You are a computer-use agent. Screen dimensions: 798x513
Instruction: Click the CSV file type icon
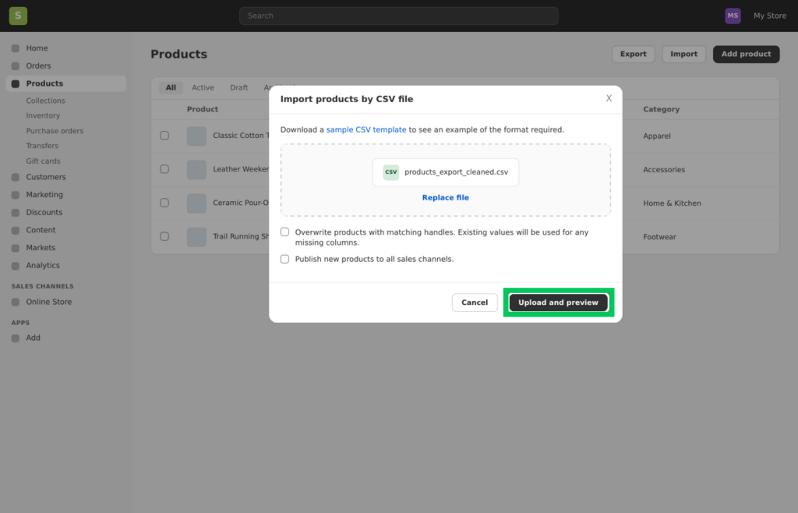[391, 172]
